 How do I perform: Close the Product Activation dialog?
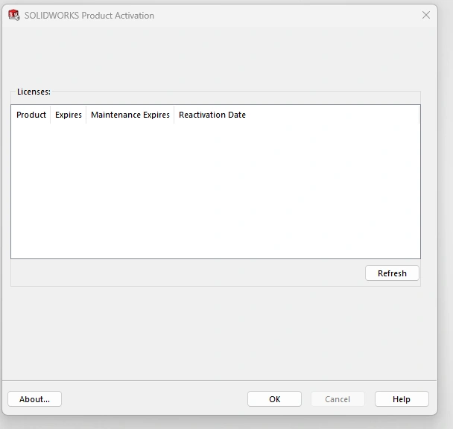tap(426, 15)
